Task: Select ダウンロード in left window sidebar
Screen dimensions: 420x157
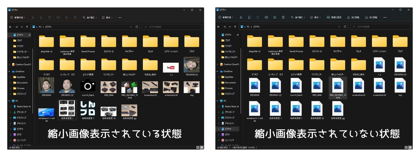Action: point(21,112)
